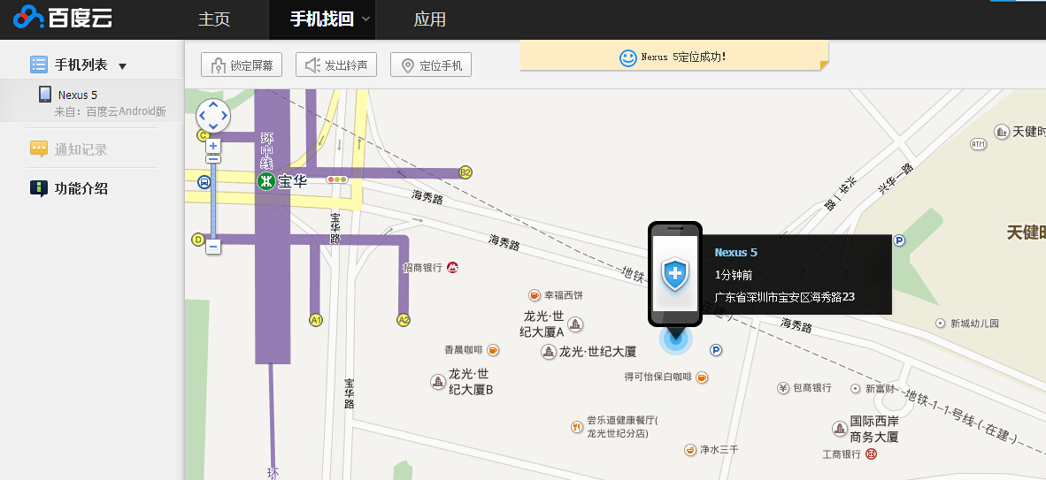Click the phone list icon

point(39,65)
